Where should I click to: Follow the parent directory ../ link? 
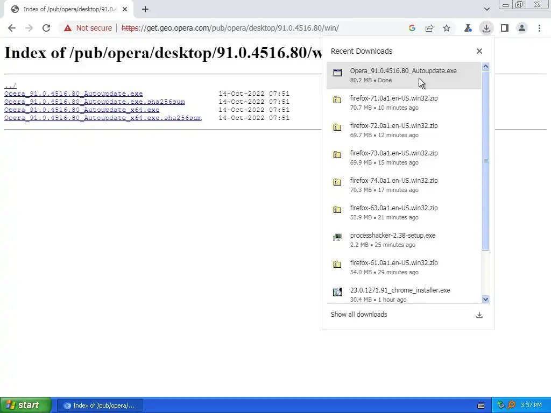[10, 86]
